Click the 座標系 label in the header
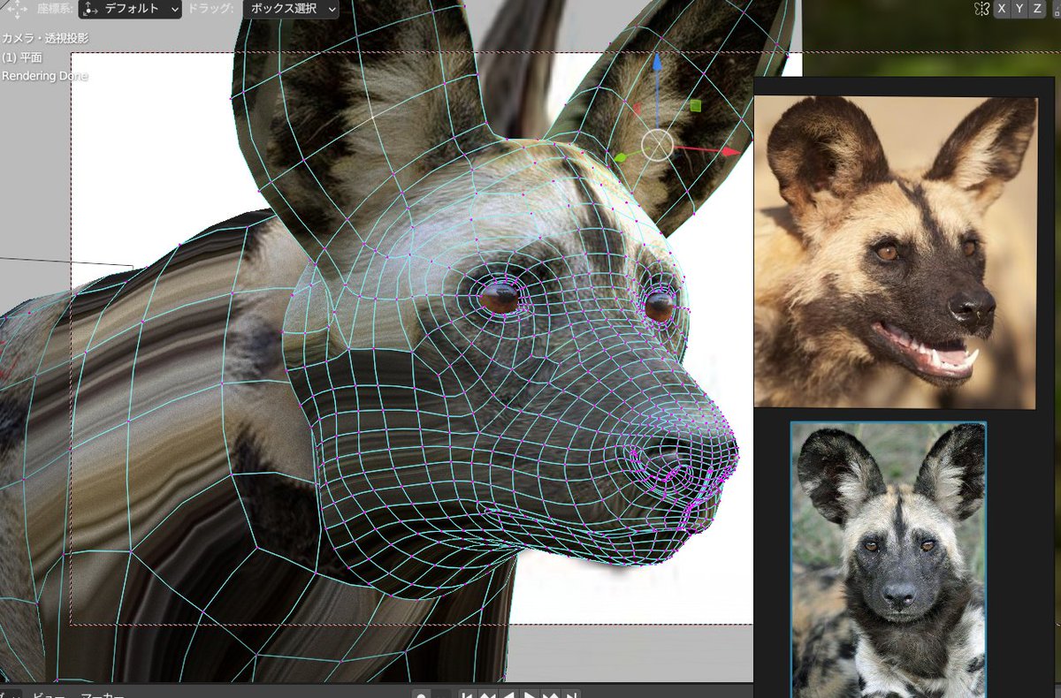The width and height of the screenshot is (1061, 698). (54, 9)
